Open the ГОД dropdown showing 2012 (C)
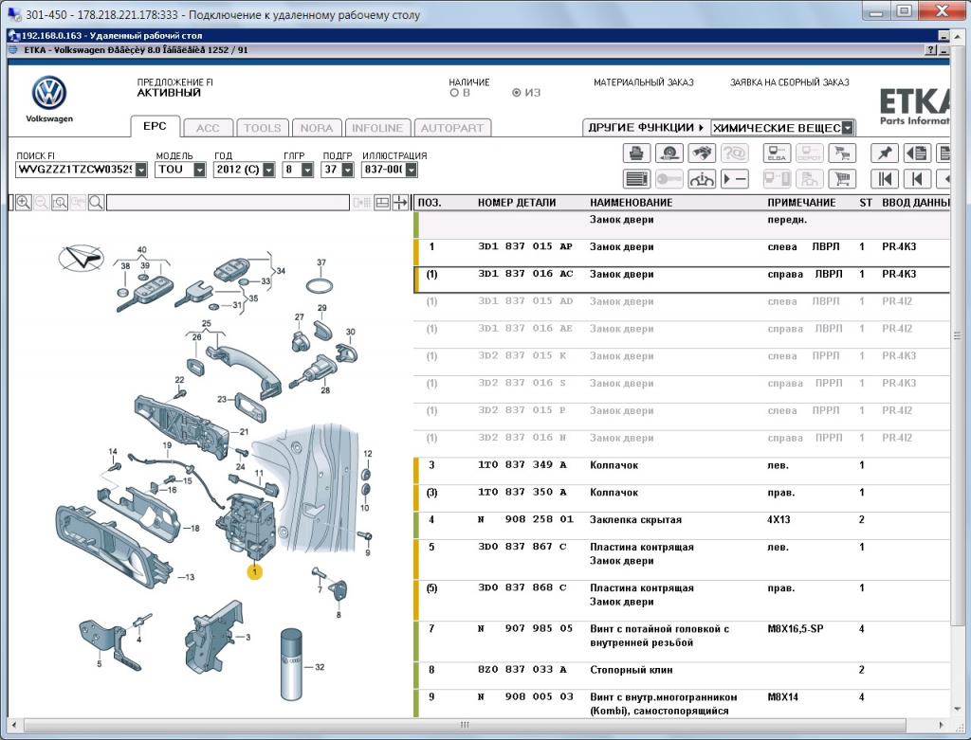 coord(268,170)
